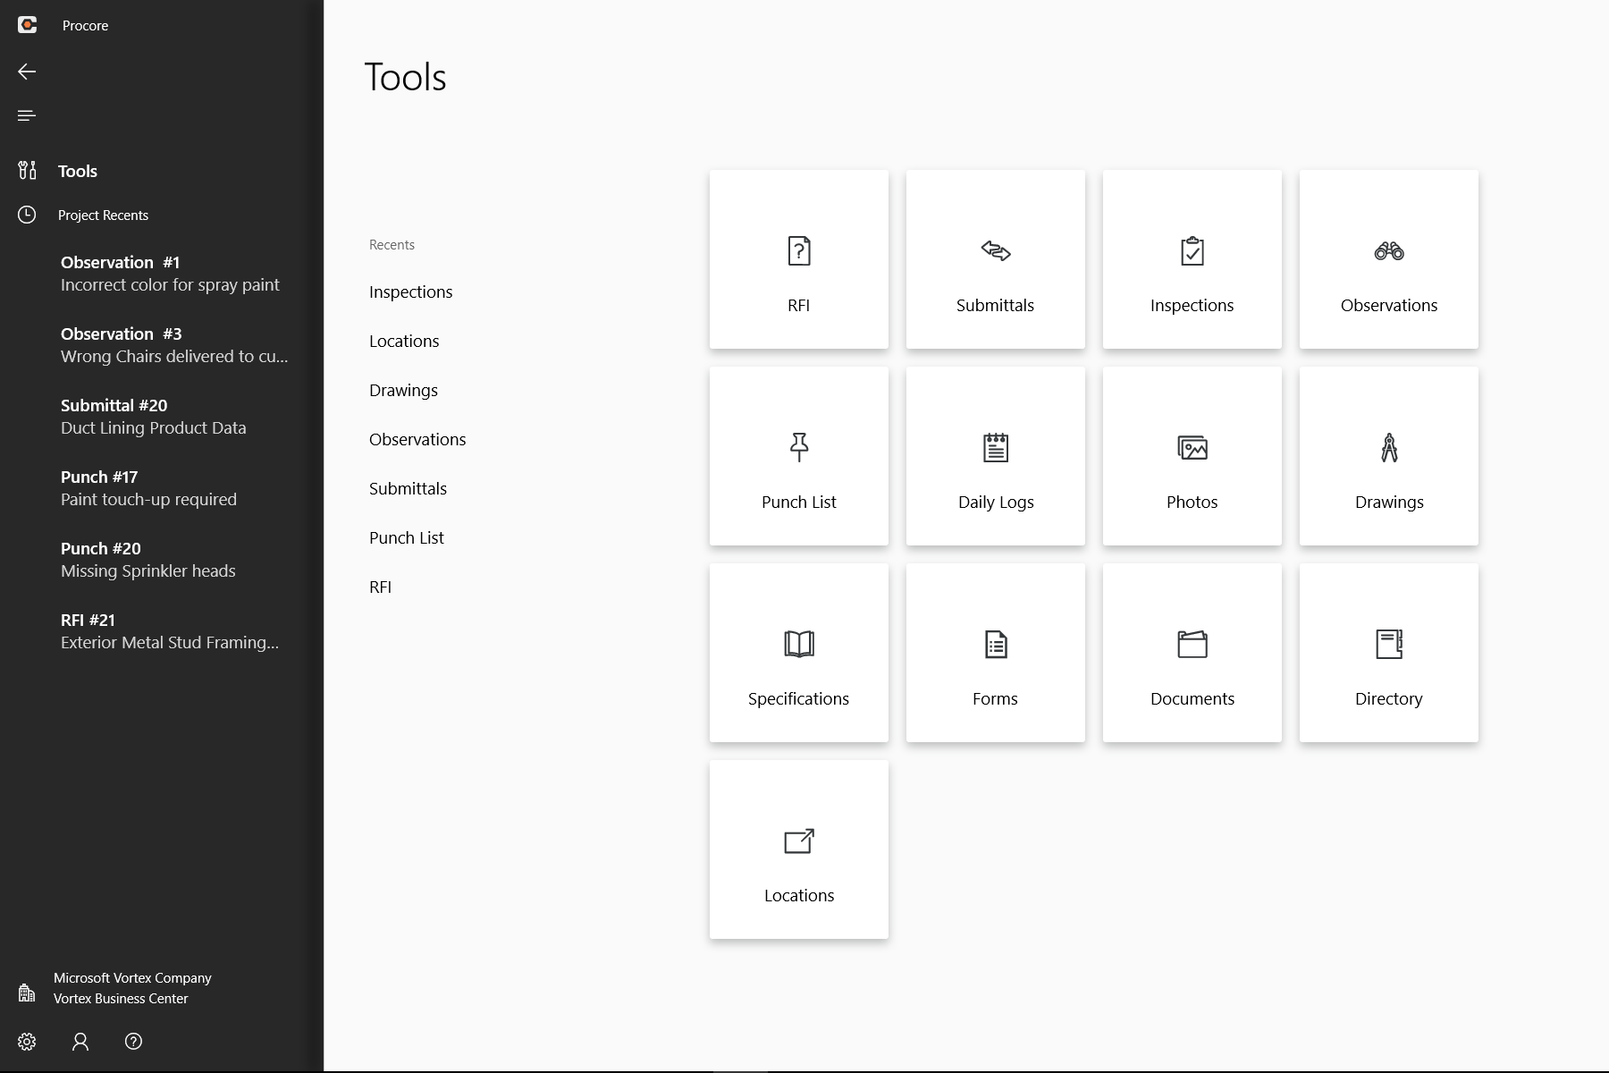Open the Observations binoculars tile
This screenshot has height=1073, width=1609.
coord(1388,259)
